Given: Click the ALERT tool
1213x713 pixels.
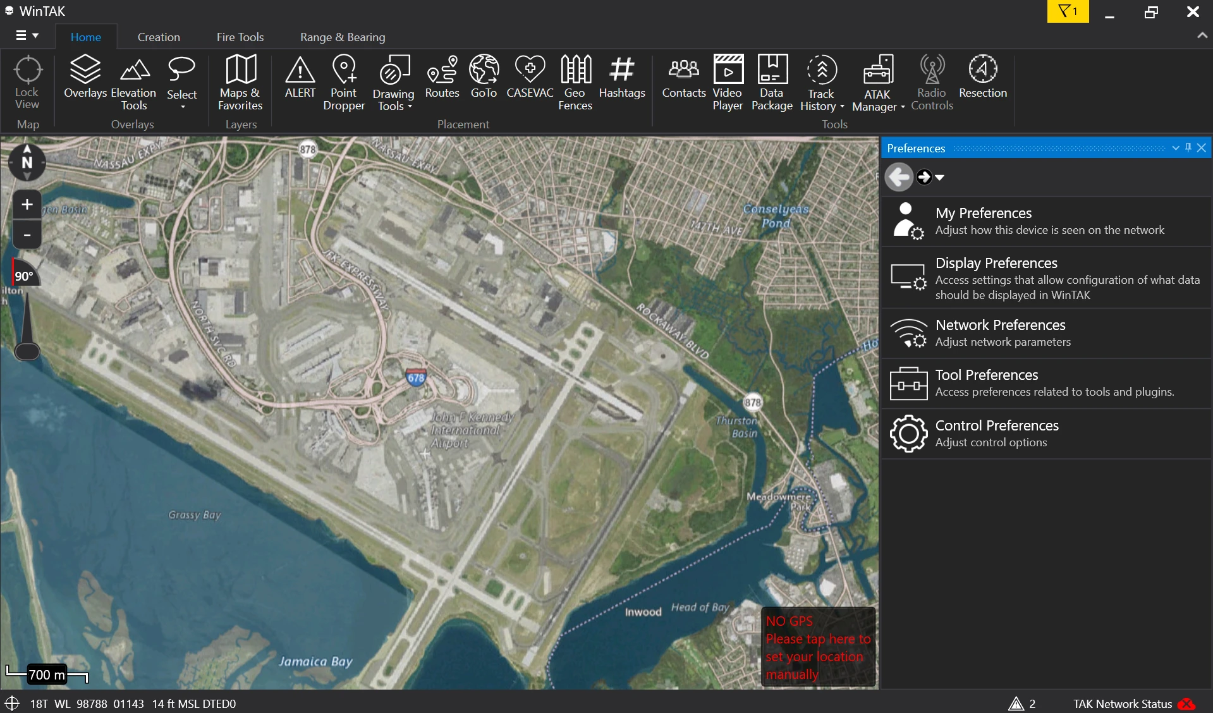Looking at the screenshot, I should pyautogui.click(x=300, y=76).
